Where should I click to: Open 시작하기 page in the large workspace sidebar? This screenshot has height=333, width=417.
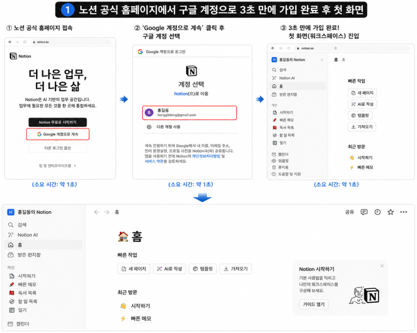pyautogui.click(x=22, y=276)
